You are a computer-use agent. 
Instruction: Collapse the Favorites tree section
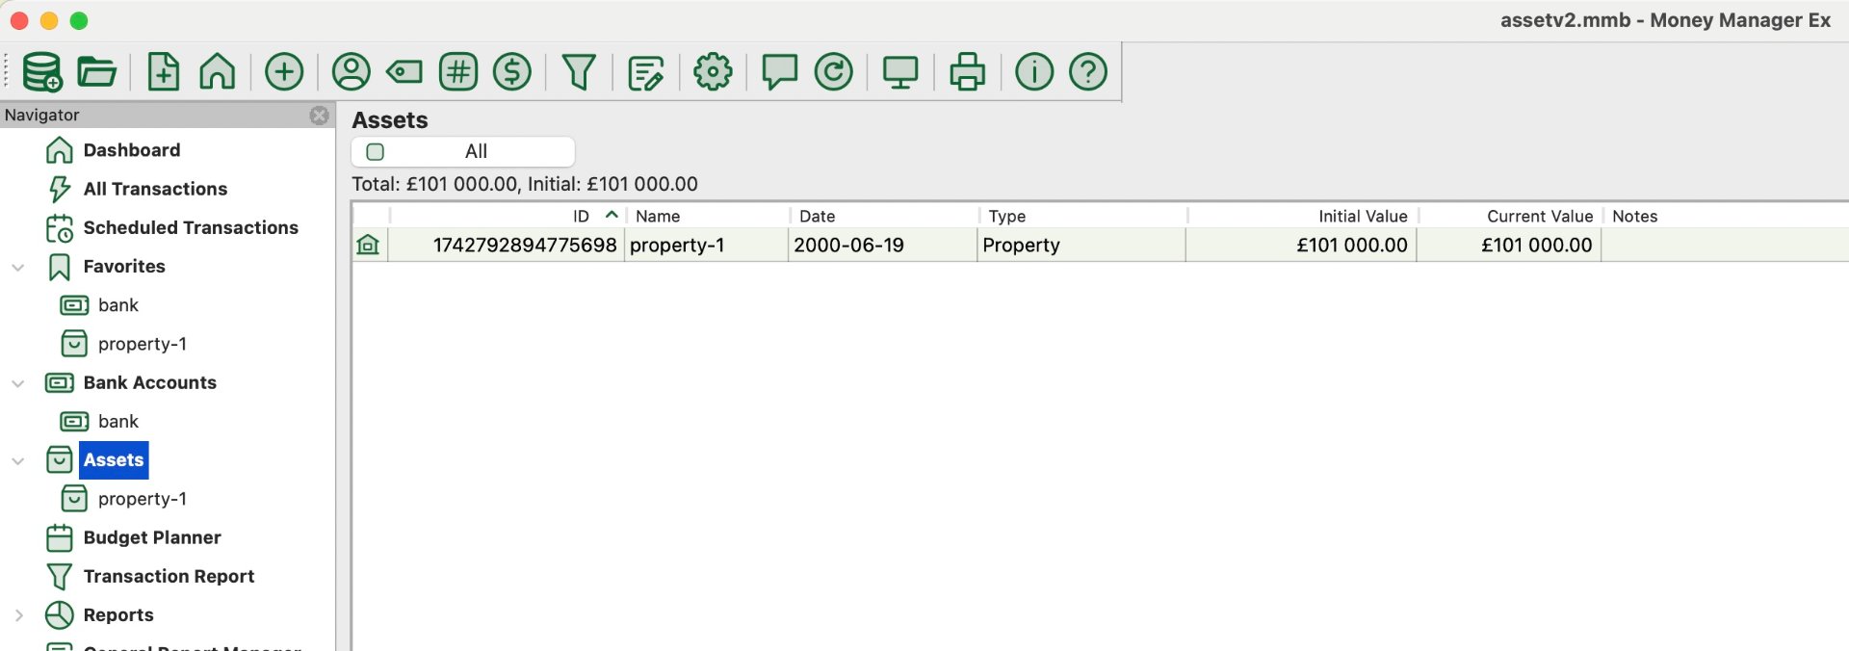click(x=18, y=268)
